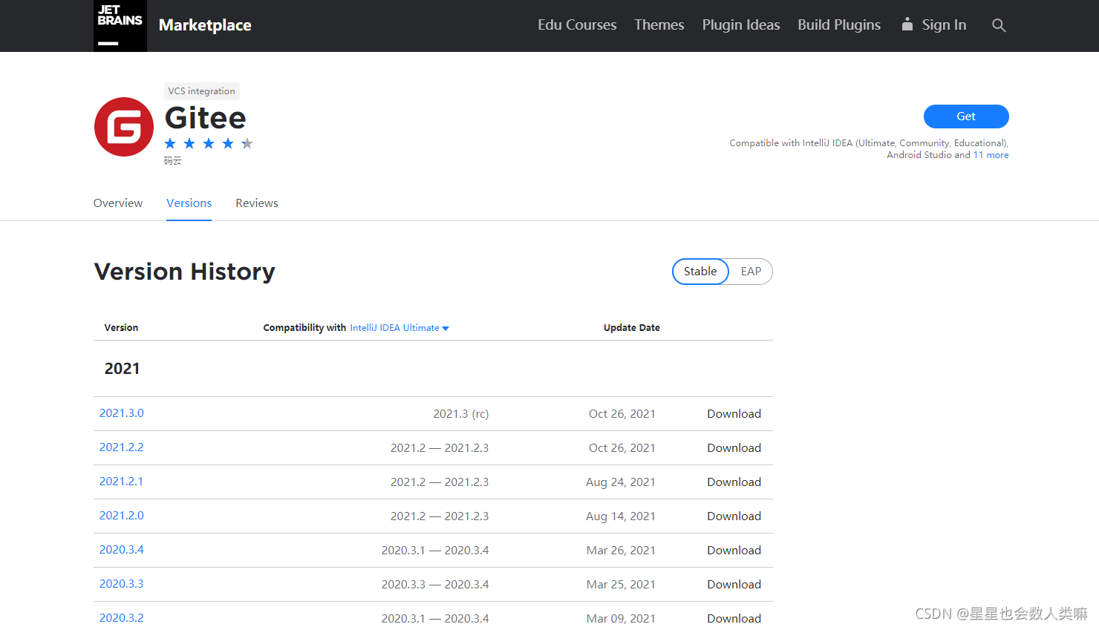Download version 2021.2.2

(734, 448)
